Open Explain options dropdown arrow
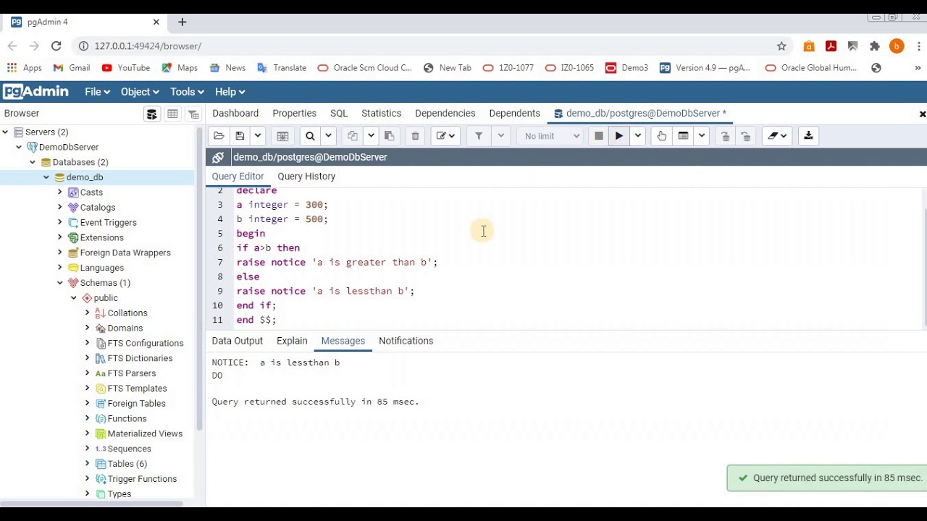The width and height of the screenshot is (927, 521). pos(701,136)
